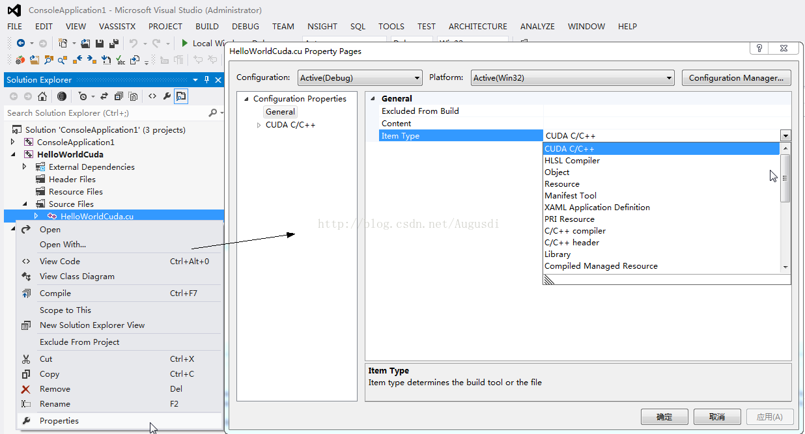Select Library in the item type list

point(661,254)
